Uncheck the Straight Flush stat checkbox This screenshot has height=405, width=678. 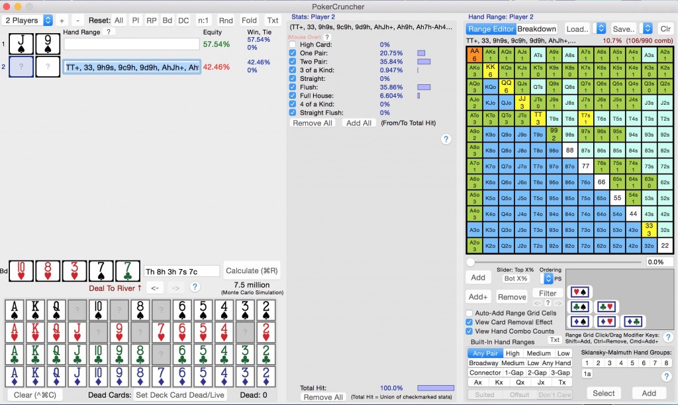click(293, 113)
